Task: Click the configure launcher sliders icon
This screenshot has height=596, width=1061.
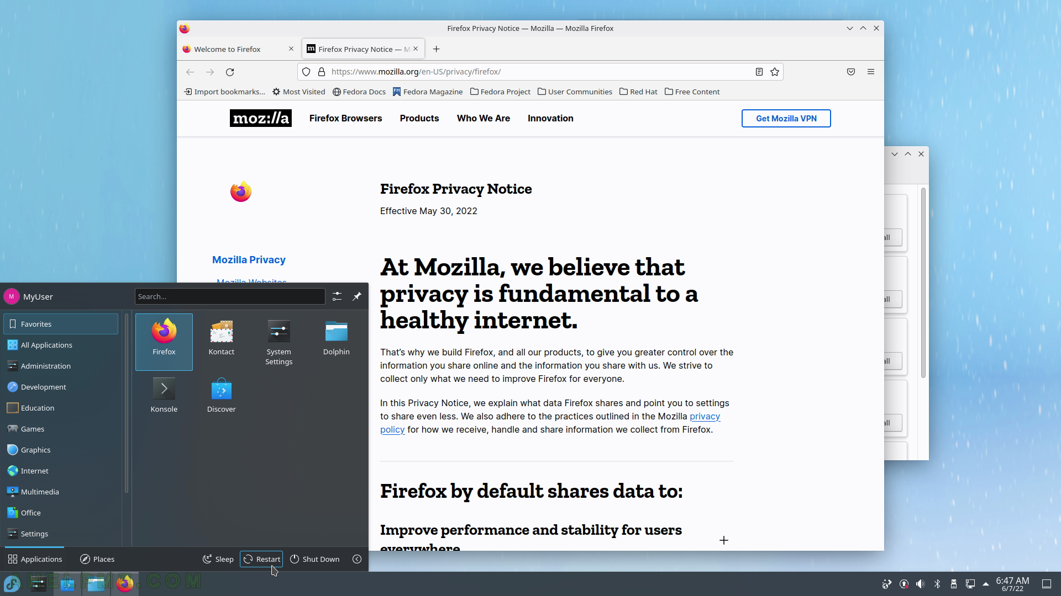Action: 337,296
